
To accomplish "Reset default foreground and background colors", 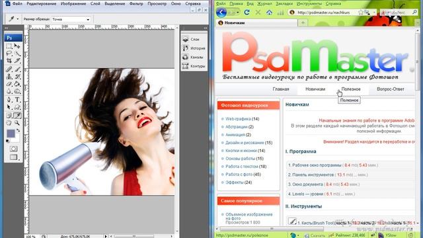I will (7, 141).
